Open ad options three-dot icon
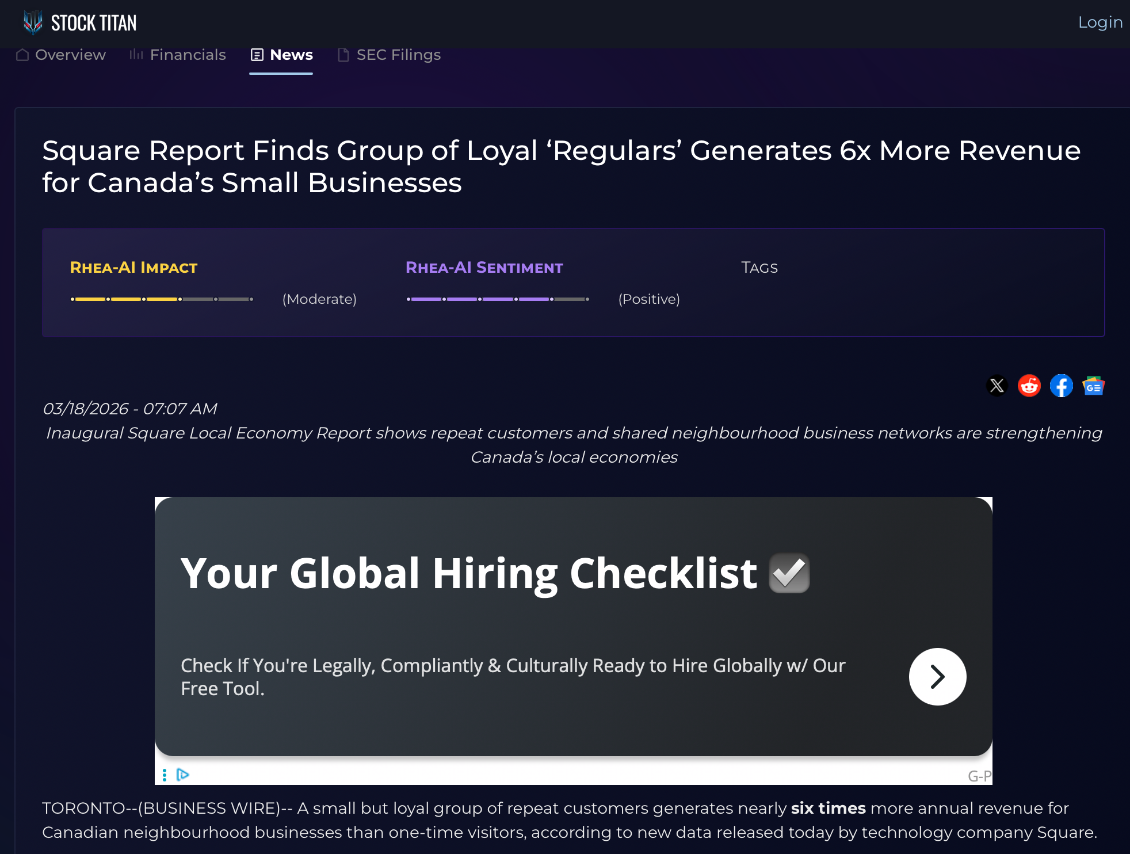Screen dimensions: 1130x854 point(165,775)
